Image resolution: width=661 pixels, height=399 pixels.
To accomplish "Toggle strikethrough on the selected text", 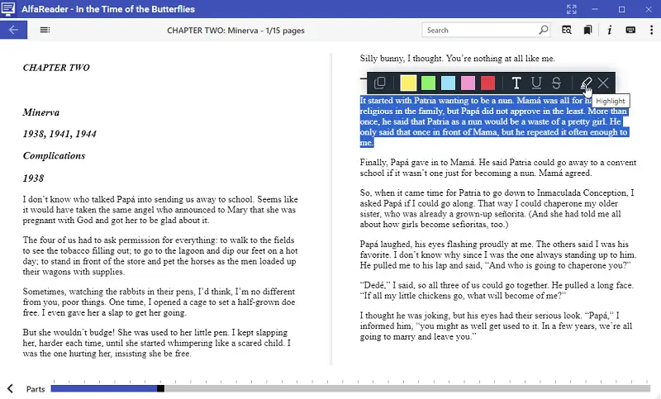I will point(556,83).
